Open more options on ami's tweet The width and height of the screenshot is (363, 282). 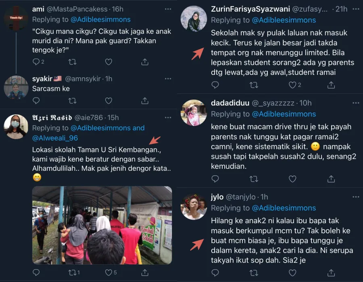click(168, 9)
